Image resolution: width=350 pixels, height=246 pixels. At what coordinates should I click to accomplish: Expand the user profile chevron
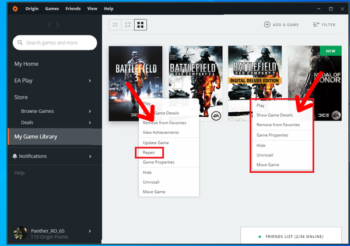tap(90, 231)
